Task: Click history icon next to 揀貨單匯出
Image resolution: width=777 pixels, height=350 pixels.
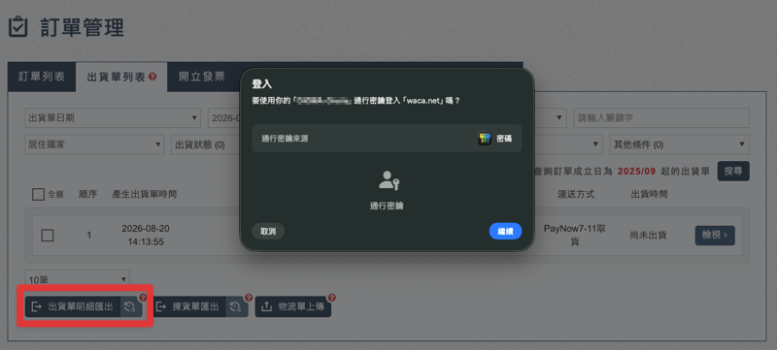Action: click(236, 307)
